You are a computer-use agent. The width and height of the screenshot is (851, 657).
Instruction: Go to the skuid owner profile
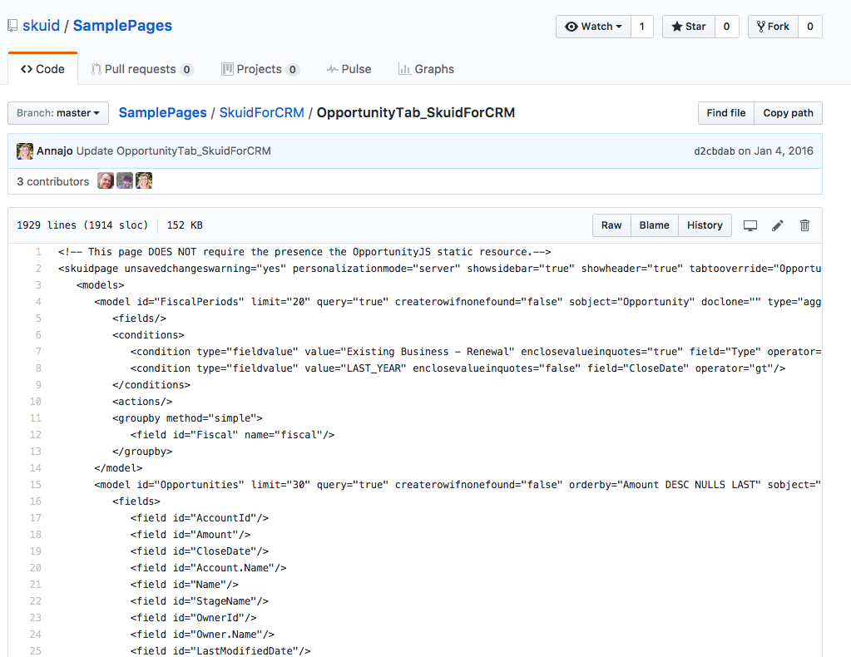tap(42, 26)
